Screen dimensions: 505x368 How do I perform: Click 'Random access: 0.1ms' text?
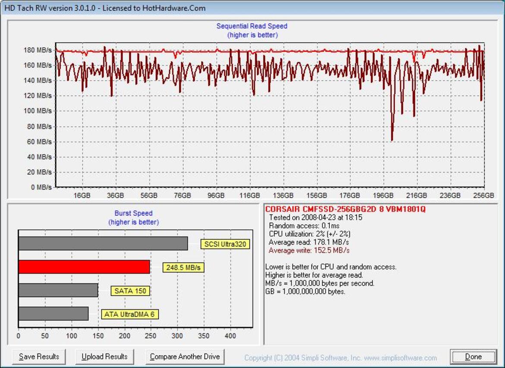(x=304, y=226)
